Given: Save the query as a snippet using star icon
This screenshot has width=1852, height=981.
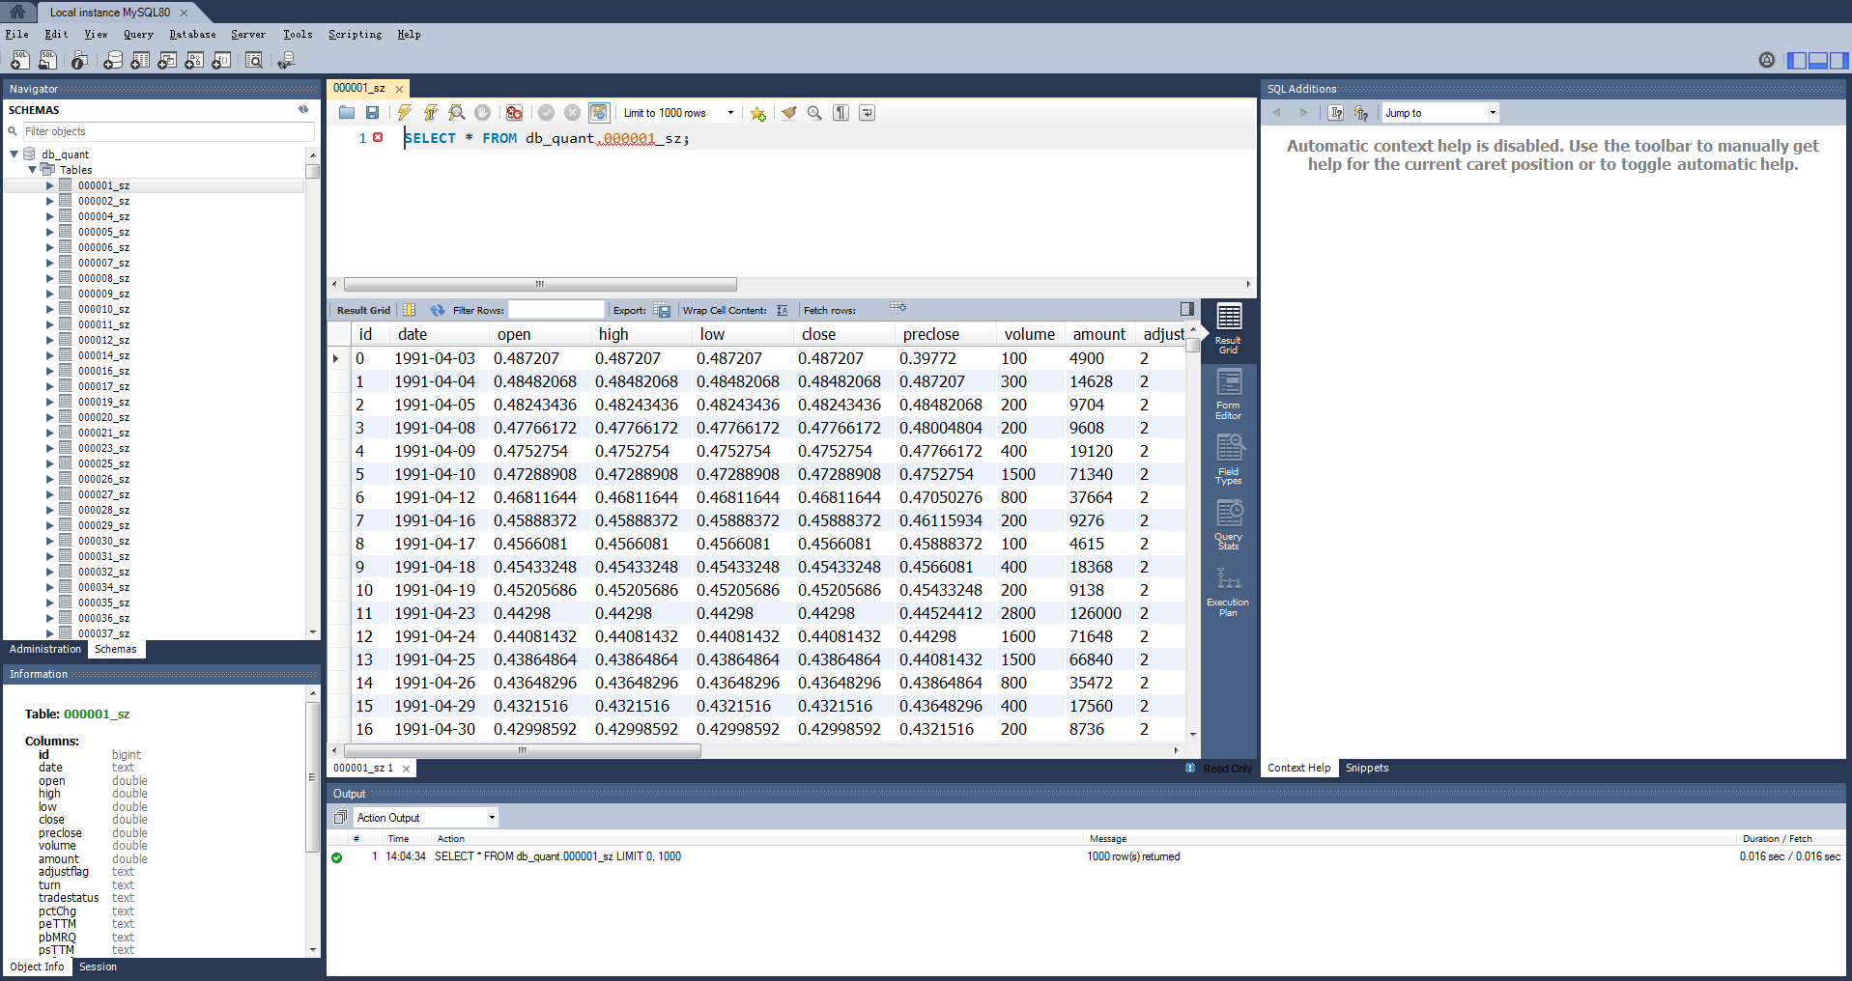Looking at the screenshot, I should pos(758,113).
